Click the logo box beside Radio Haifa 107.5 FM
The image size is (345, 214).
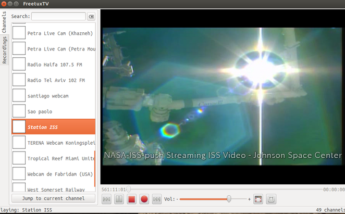point(19,64)
